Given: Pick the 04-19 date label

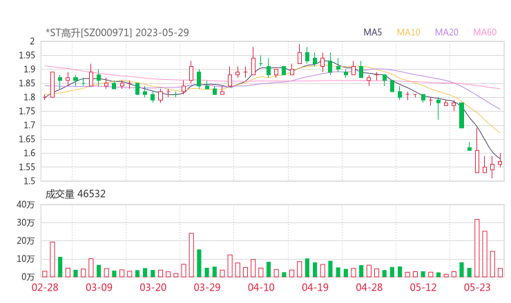Looking at the screenshot, I should pyautogui.click(x=314, y=287).
